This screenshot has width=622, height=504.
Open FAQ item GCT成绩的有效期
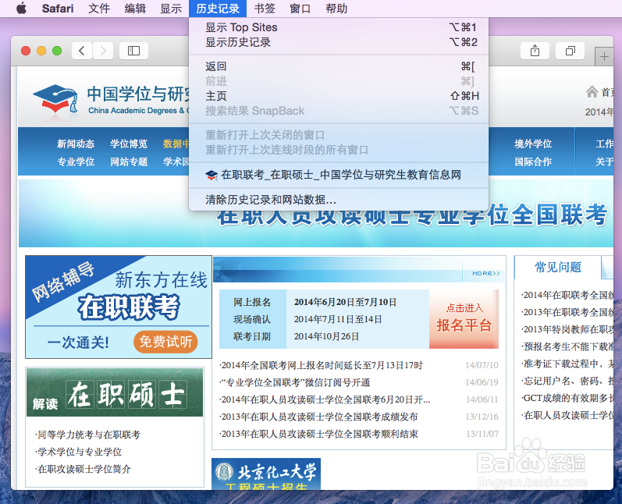pos(567,398)
